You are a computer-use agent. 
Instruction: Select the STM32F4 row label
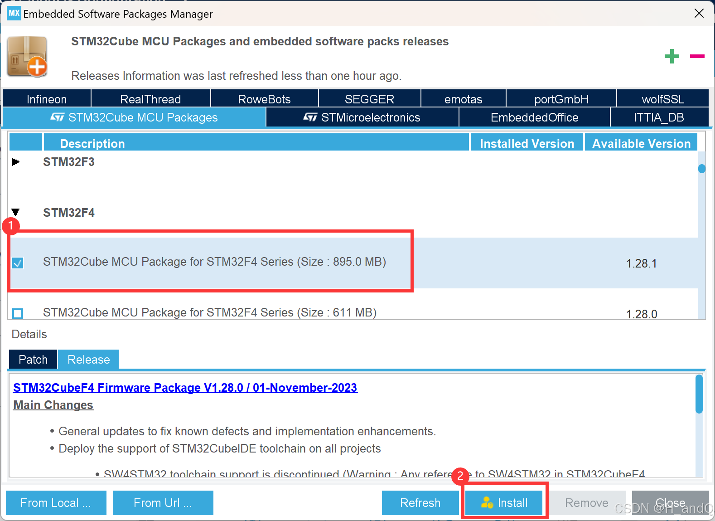point(69,213)
